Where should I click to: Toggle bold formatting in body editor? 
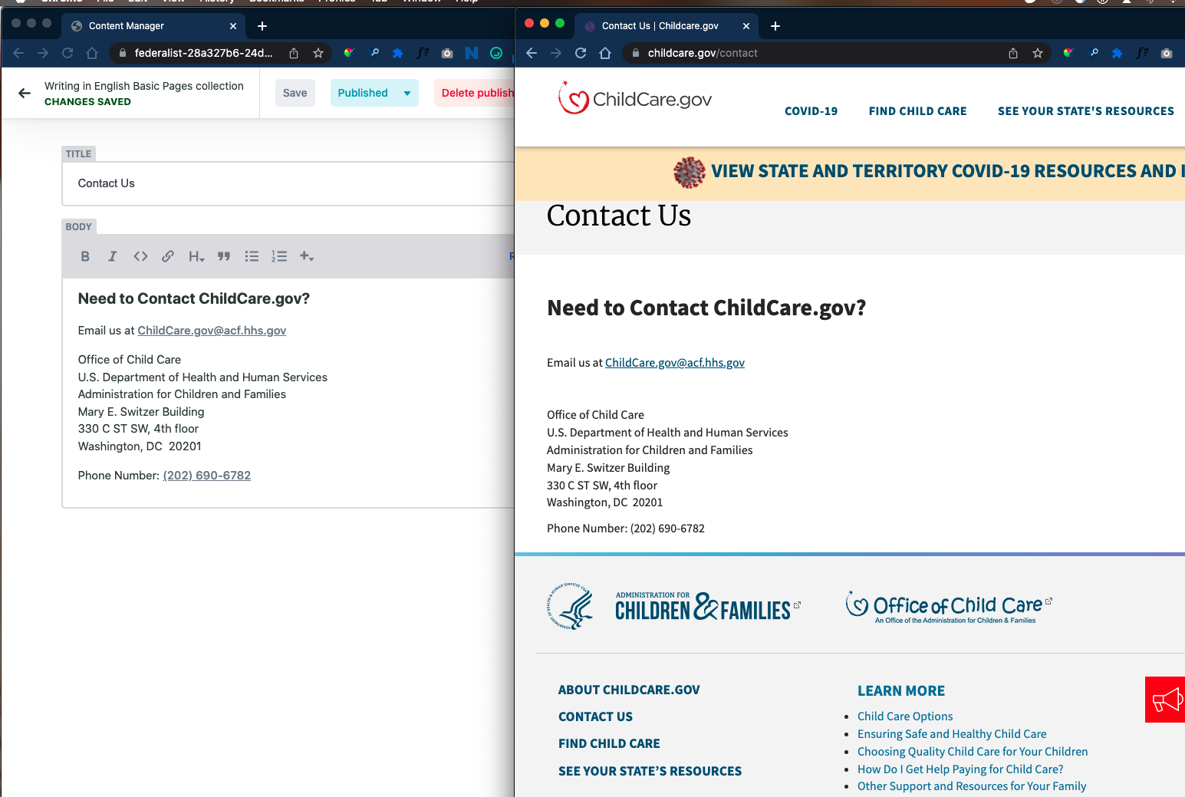[85, 256]
